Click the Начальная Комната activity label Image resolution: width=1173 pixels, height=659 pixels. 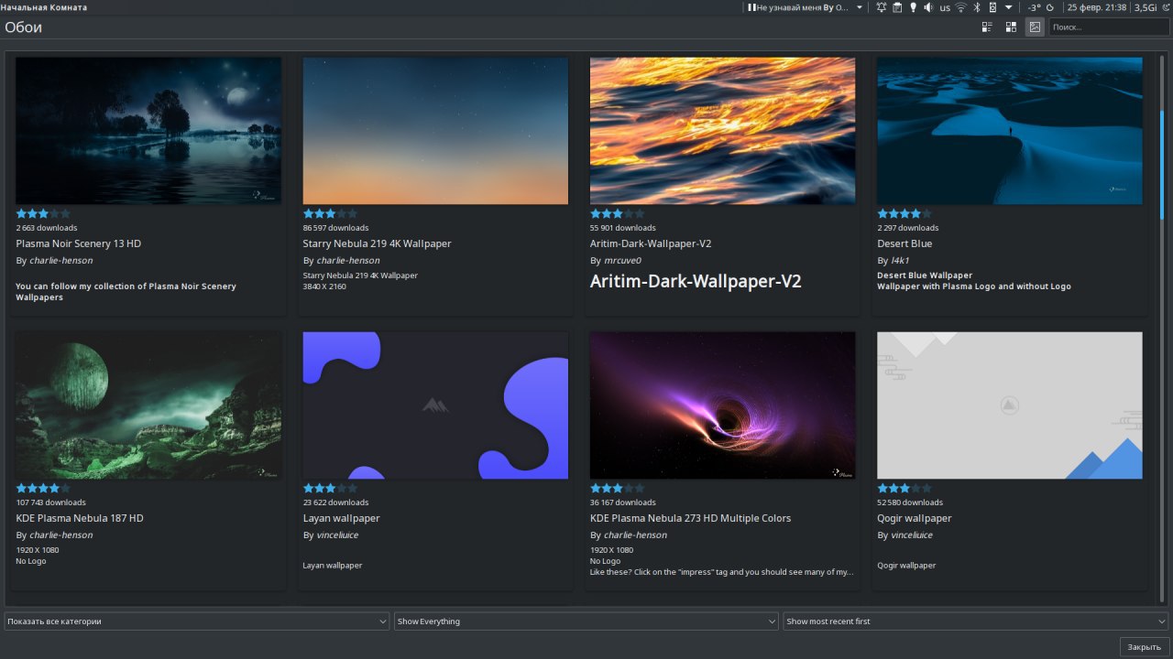click(x=44, y=7)
